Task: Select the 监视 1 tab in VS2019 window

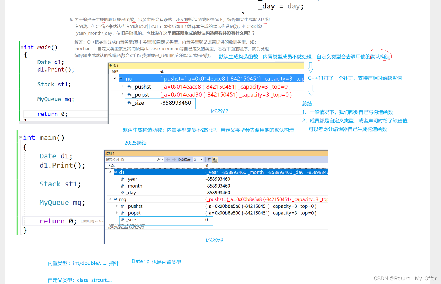Action: coord(110,154)
